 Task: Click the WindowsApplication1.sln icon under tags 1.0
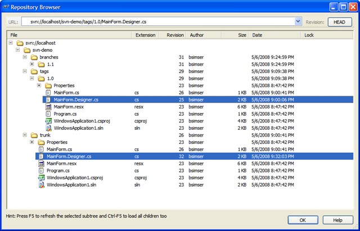pos(48,128)
